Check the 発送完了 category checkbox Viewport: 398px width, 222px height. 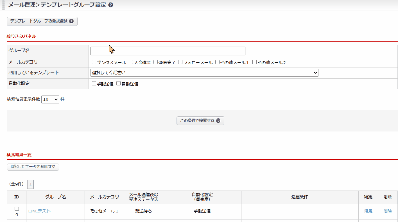[x=155, y=62]
